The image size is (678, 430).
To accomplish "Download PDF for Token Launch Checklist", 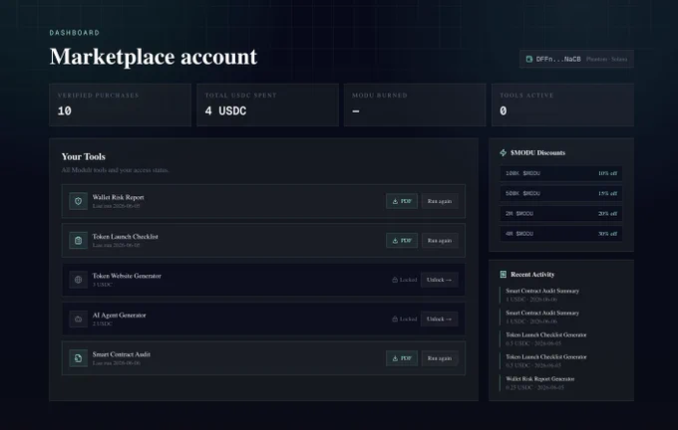I will [x=402, y=241].
